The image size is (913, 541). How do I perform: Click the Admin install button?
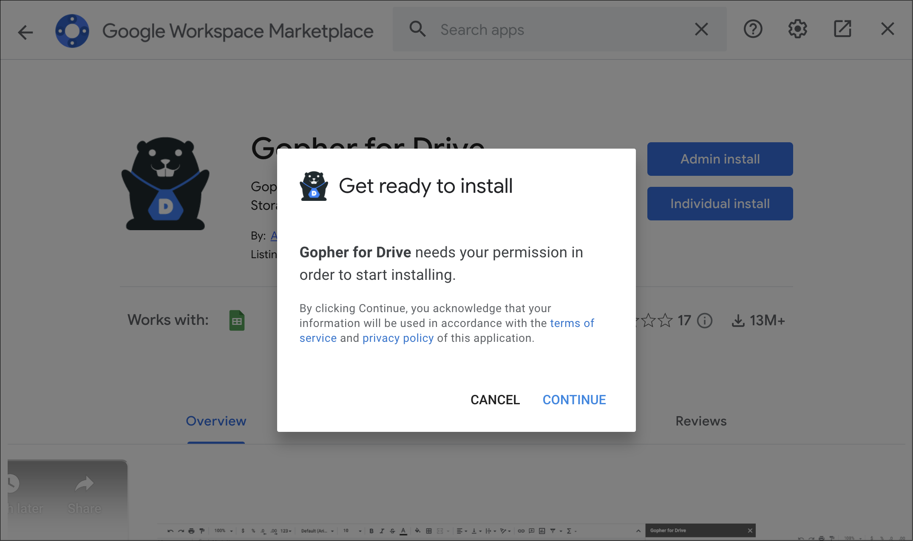(720, 159)
